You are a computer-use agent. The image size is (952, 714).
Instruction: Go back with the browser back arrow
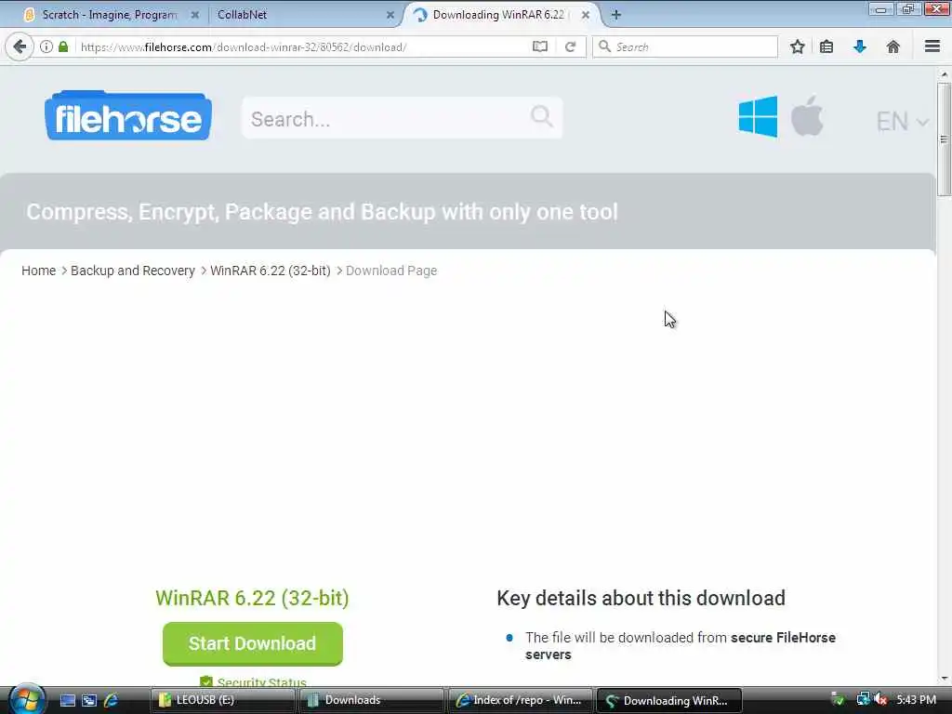click(x=20, y=46)
